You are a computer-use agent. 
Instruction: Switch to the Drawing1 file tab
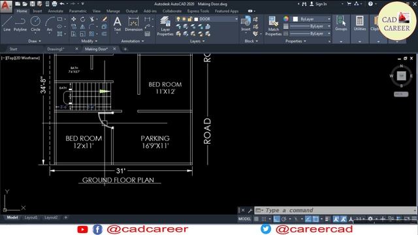click(x=56, y=49)
